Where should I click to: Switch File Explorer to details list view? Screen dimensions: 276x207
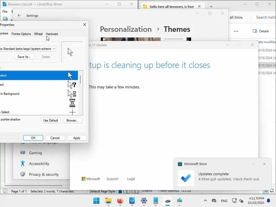[x=266, y=191]
